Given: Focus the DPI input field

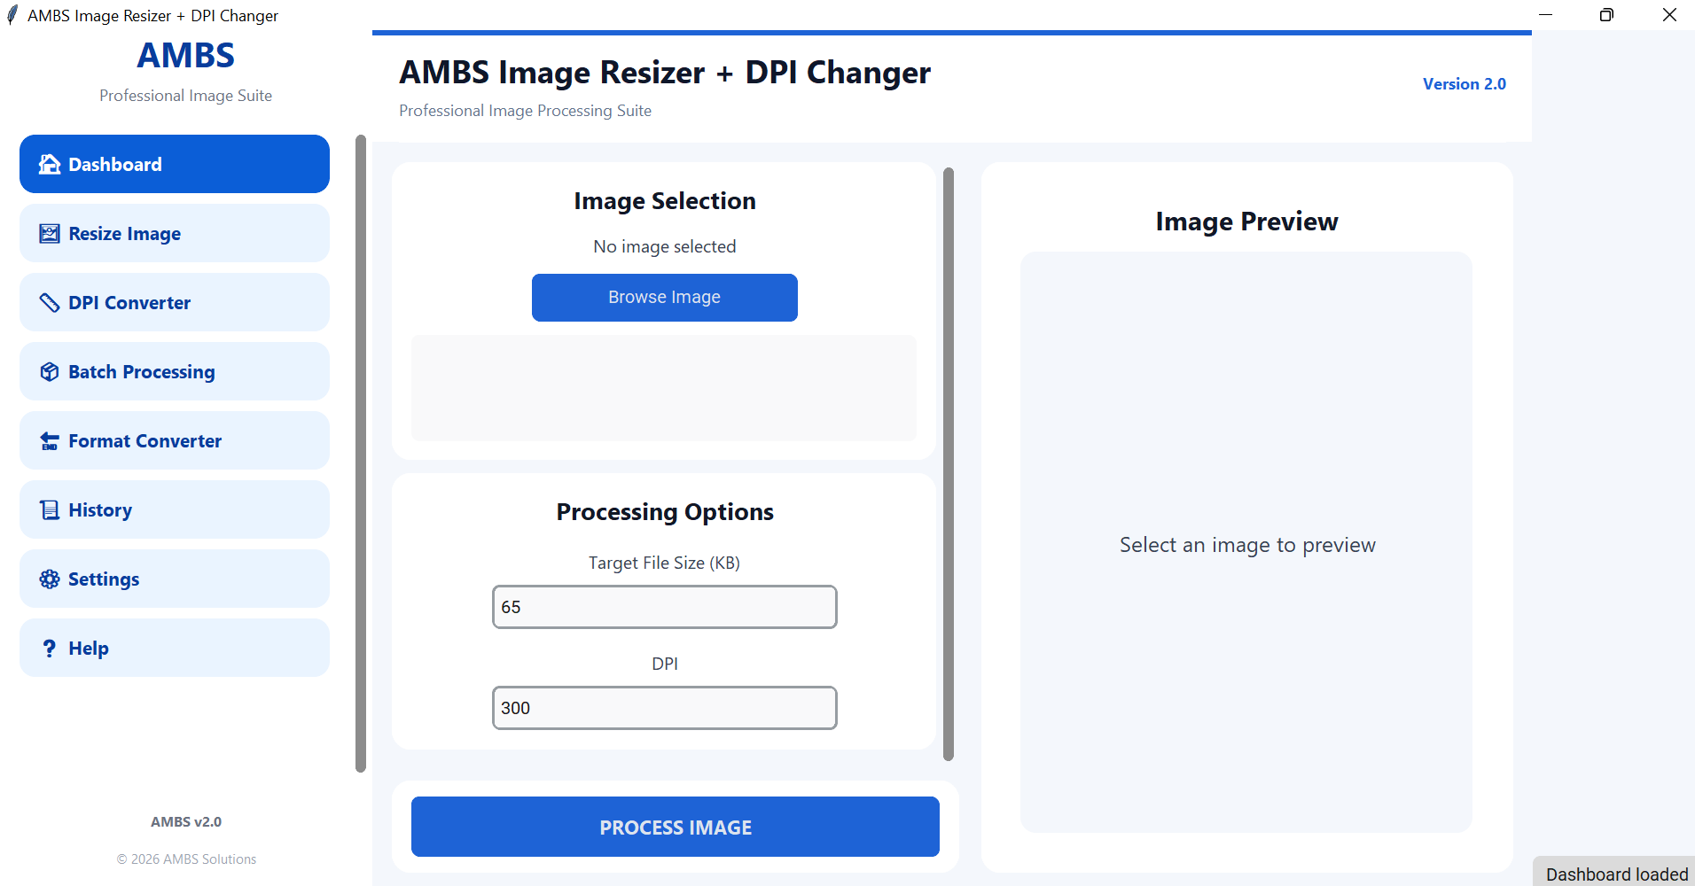Looking at the screenshot, I should coord(665,708).
